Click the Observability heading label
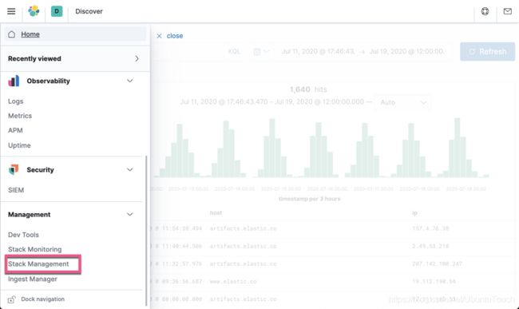 pyautogui.click(x=49, y=81)
